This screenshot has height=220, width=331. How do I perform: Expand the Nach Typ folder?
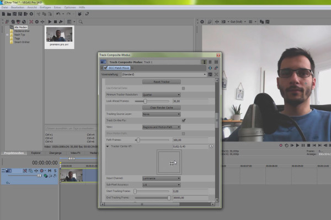pos(7,35)
